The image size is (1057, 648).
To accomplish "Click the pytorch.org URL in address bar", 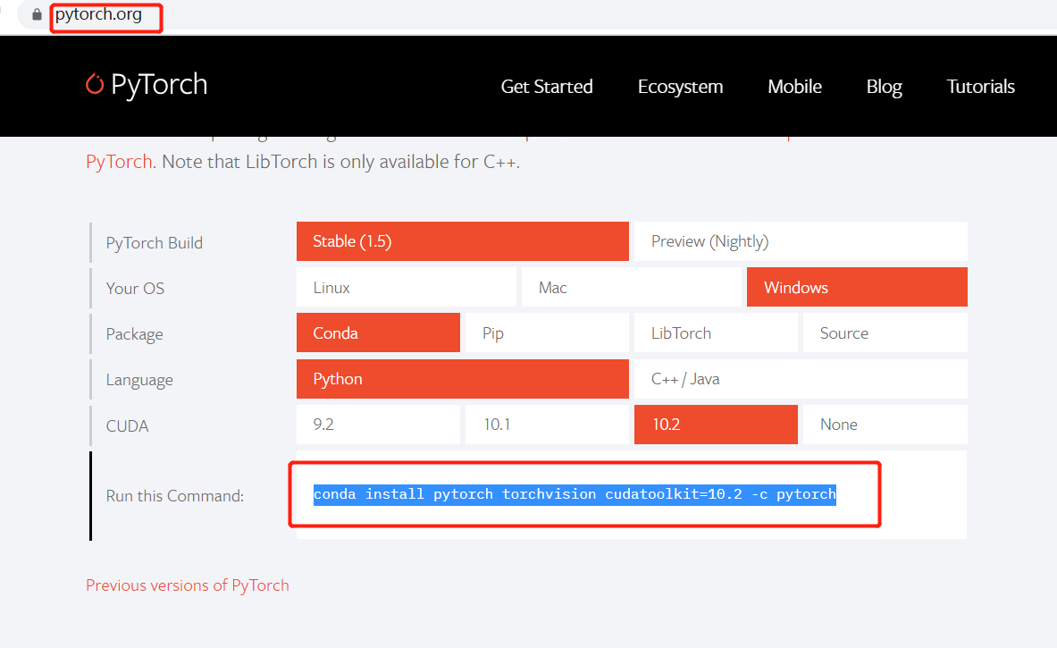I will pos(98,14).
